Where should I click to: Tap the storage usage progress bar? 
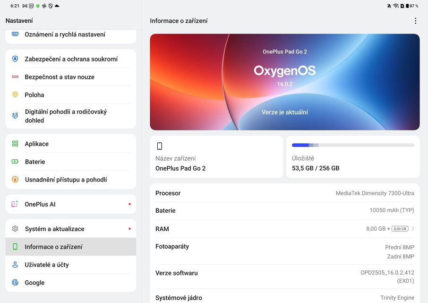[352, 145]
